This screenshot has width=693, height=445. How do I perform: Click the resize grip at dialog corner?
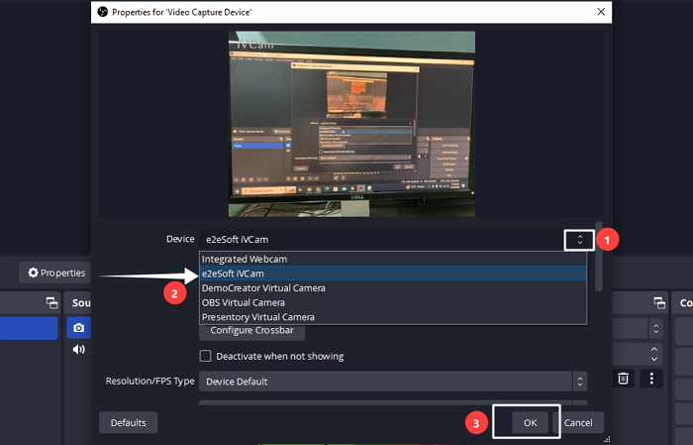[607, 439]
